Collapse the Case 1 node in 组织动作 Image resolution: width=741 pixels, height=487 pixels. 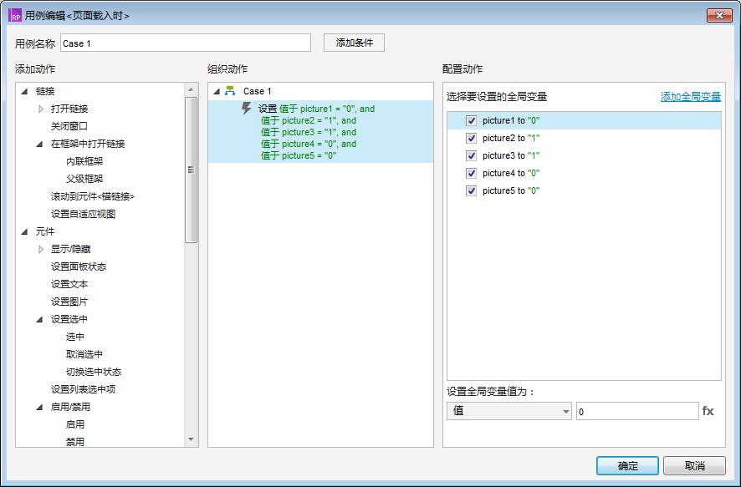click(x=217, y=91)
